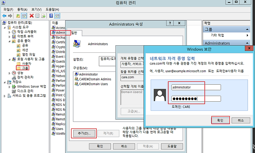Open the 동작(A) menu

pos(22,10)
